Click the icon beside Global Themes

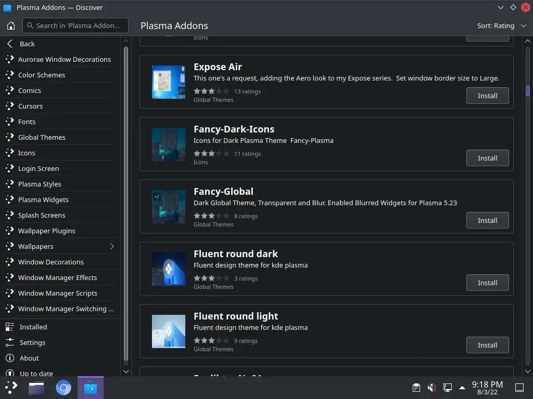point(10,137)
